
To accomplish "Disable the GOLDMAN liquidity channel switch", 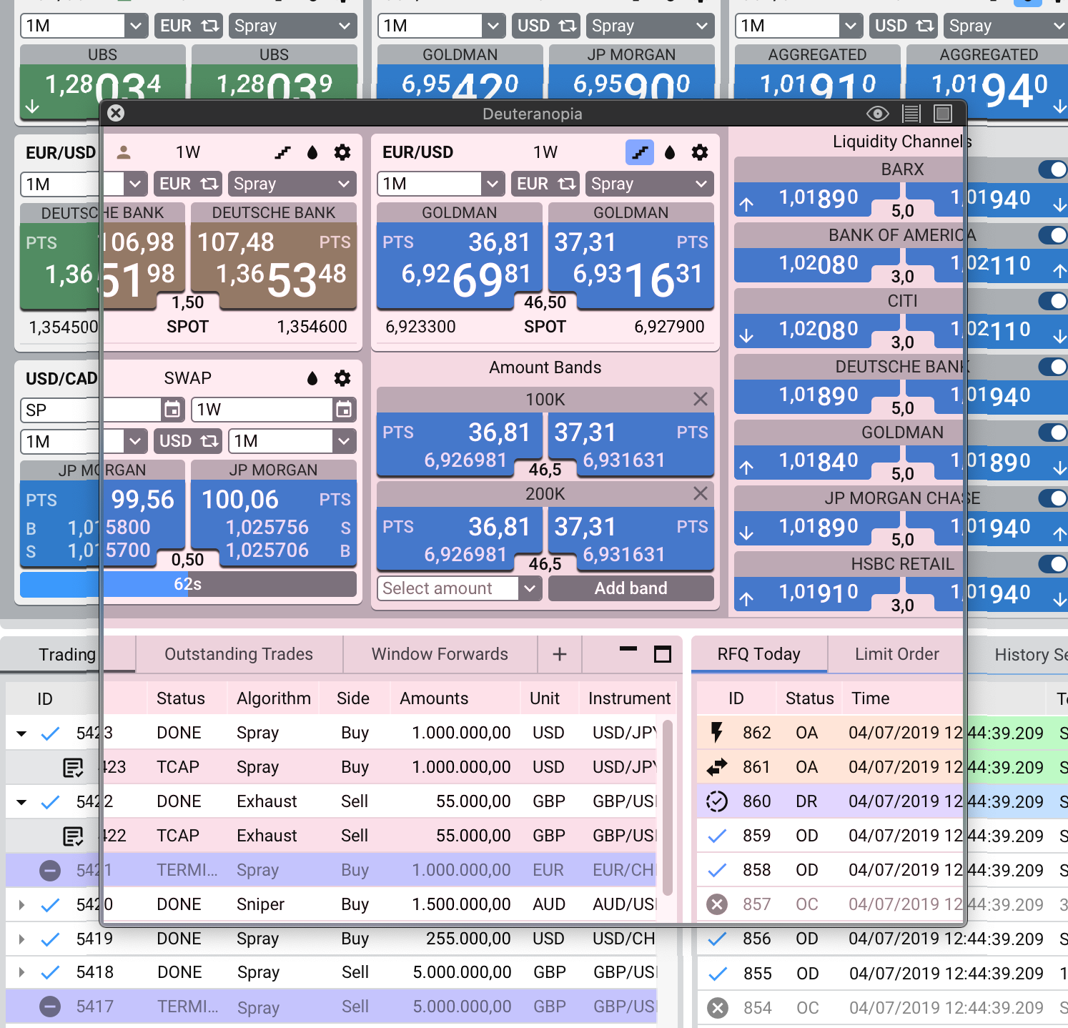I will [x=1052, y=433].
